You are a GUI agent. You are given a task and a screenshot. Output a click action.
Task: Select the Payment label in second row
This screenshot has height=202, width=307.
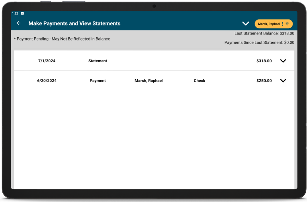tap(98, 81)
